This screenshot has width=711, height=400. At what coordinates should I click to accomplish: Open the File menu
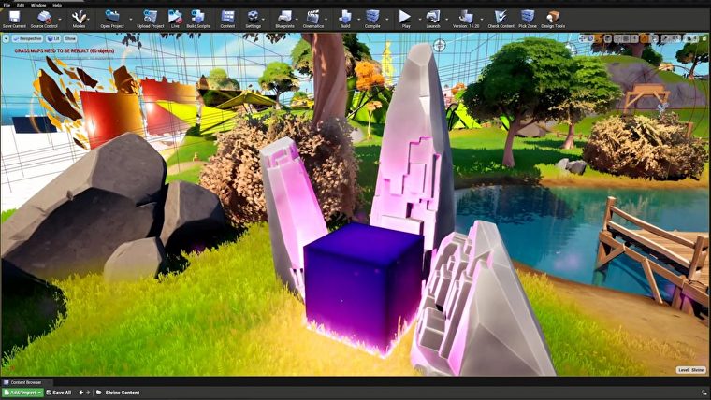(x=7, y=5)
